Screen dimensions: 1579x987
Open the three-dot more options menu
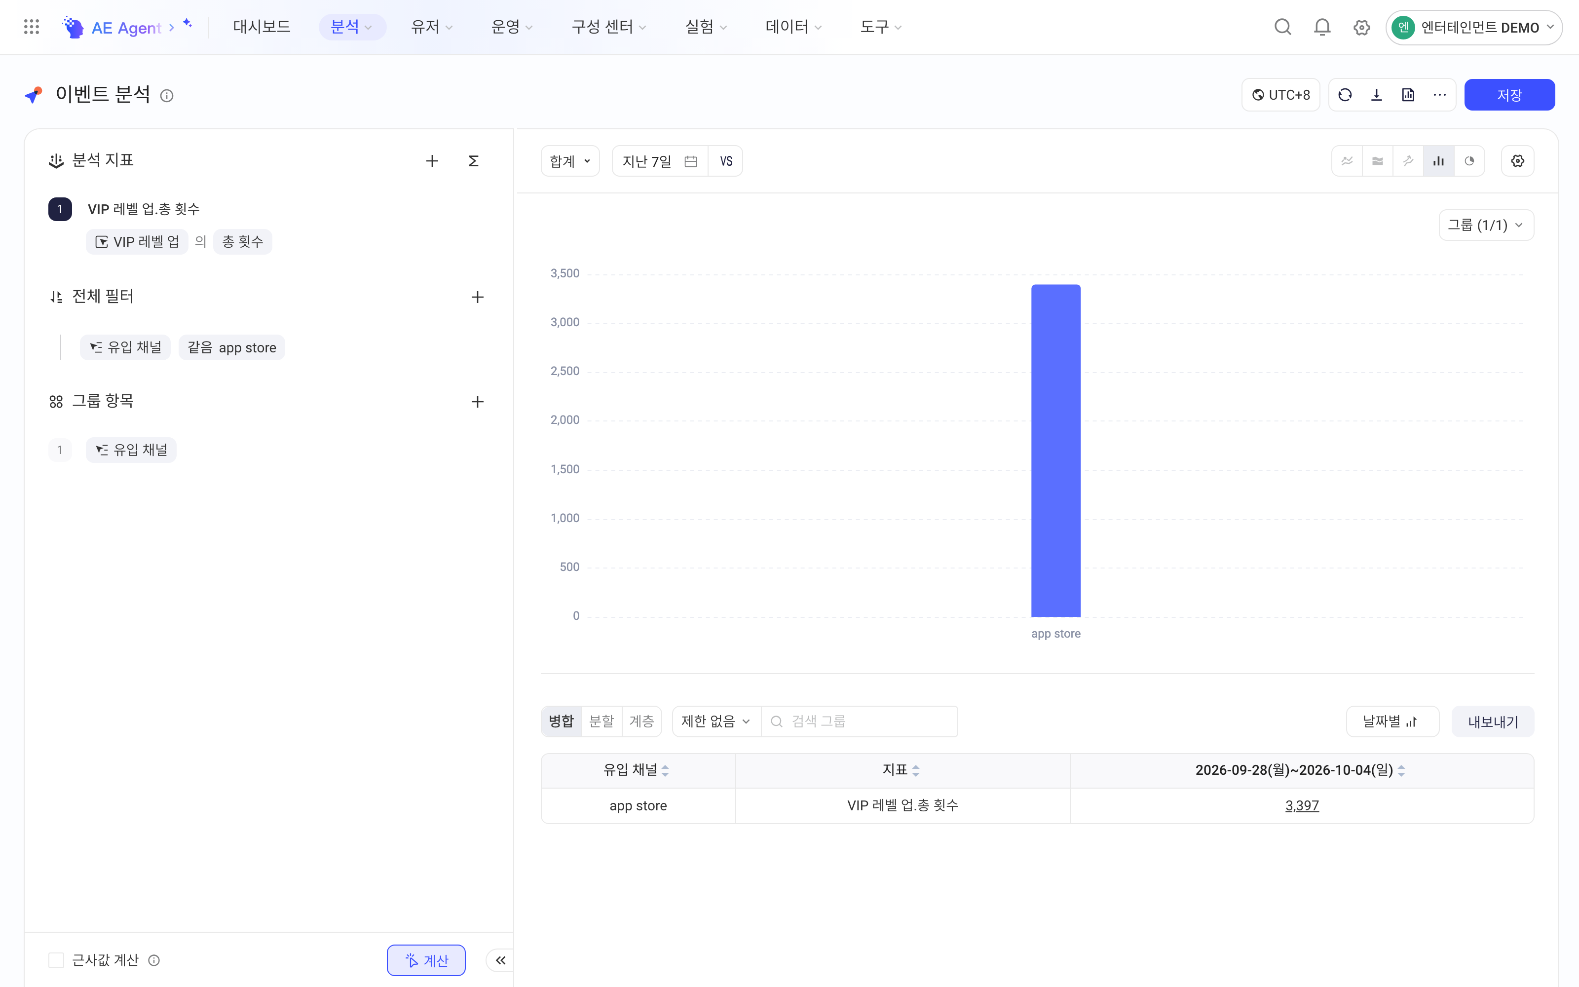pos(1439,95)
